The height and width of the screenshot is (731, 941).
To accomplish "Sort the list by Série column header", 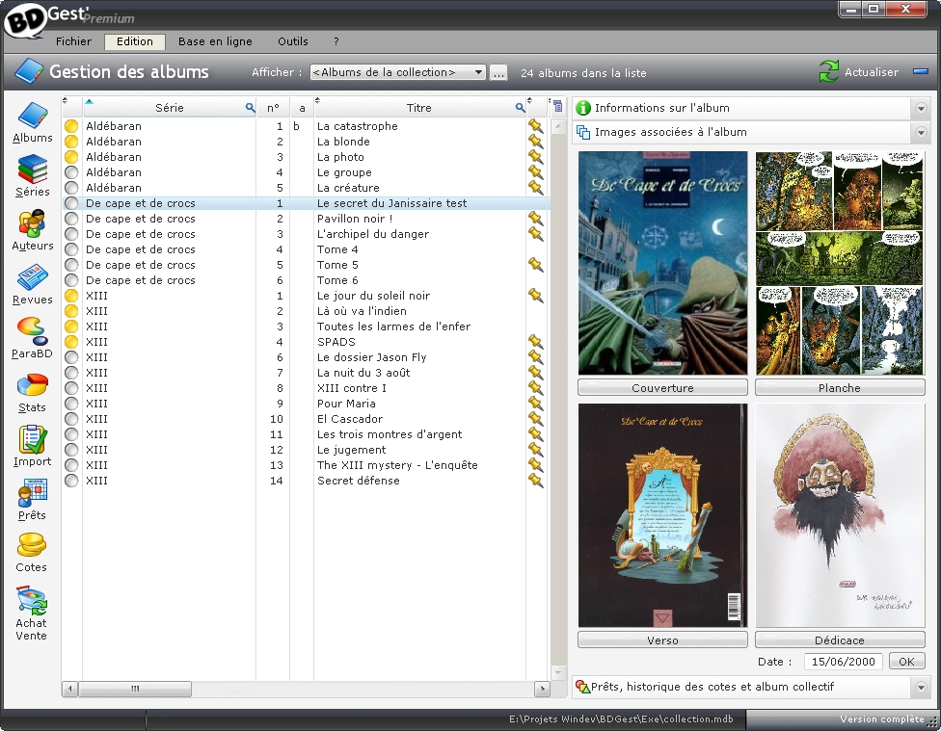I will tap(170, 107).
